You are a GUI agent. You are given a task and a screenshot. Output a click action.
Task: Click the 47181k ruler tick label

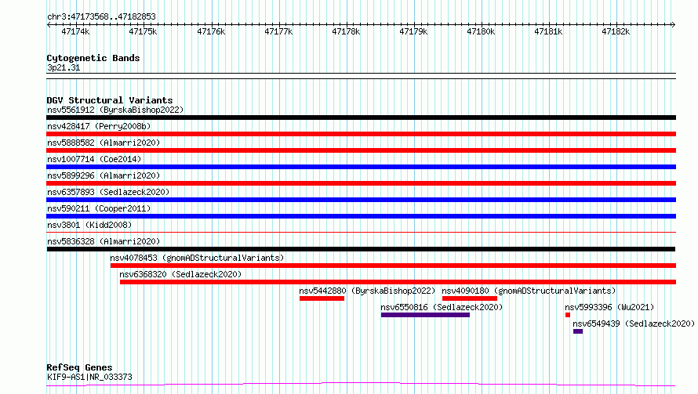(548, 31)
